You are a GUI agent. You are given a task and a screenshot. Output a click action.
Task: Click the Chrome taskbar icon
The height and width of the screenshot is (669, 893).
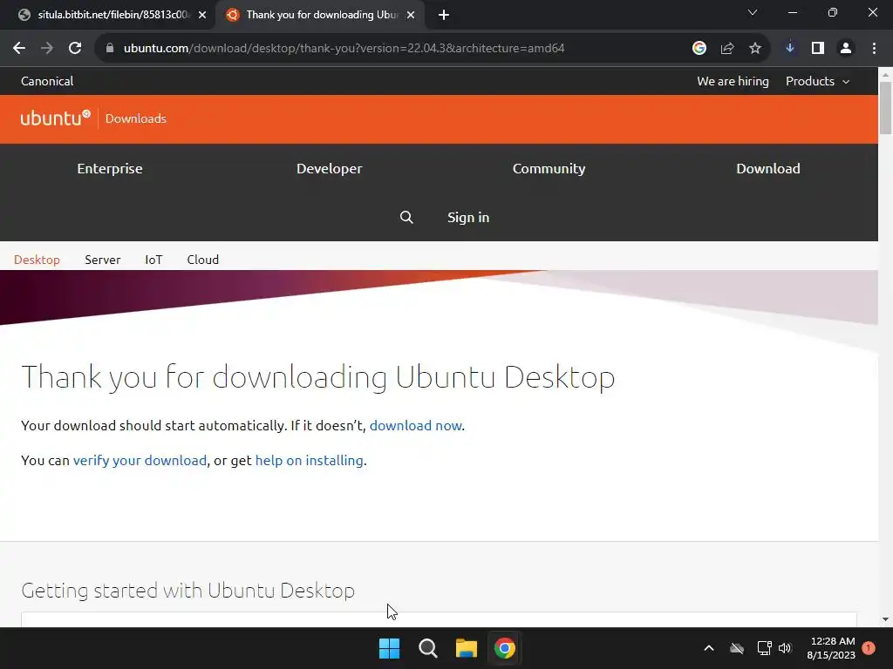[505, 648]
